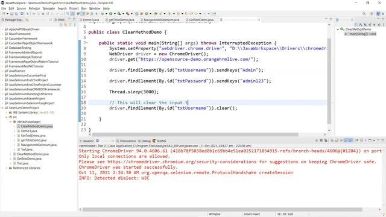Open the Display Selected Console dropdown
The width and height of the screenshot is (386, 217).
365,140
